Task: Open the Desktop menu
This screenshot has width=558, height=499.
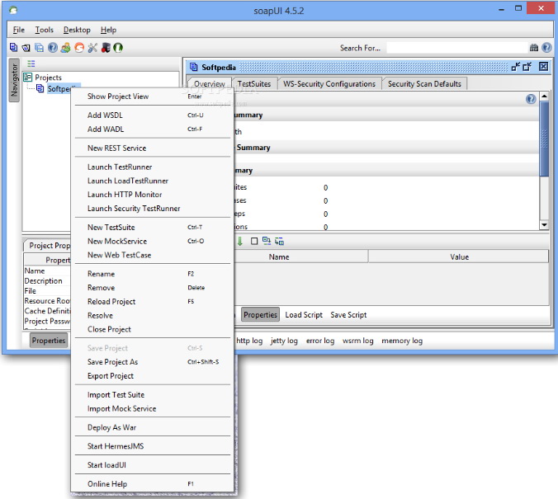Action: tap(77, 30)
